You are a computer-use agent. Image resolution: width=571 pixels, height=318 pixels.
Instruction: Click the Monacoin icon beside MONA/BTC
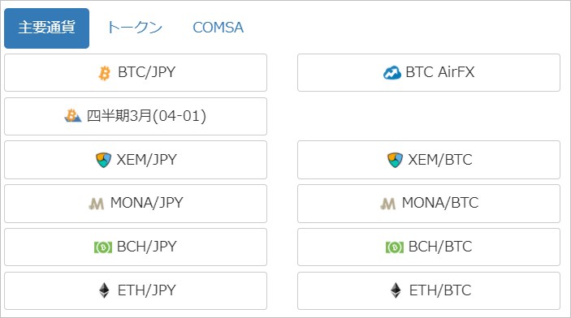(387, 204)
